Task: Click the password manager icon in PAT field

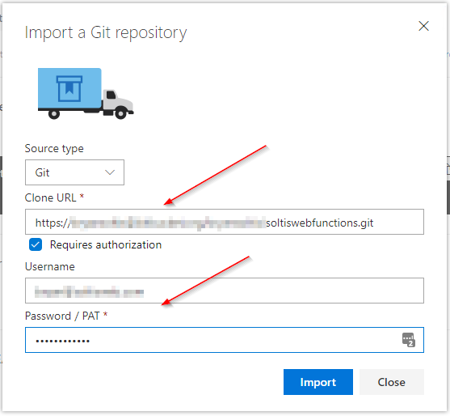Action: [408, 340]
